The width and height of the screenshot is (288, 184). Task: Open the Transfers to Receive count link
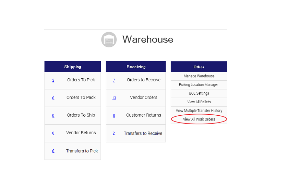(x=114, y=134)
